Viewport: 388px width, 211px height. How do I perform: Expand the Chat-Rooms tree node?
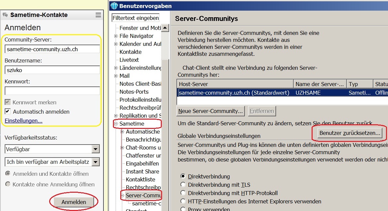pos(122,148)
